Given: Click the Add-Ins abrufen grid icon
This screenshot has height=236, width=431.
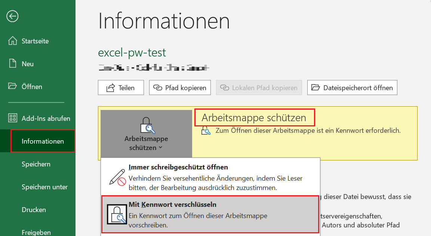Looking at the screenshot, I should pos(13,118).
